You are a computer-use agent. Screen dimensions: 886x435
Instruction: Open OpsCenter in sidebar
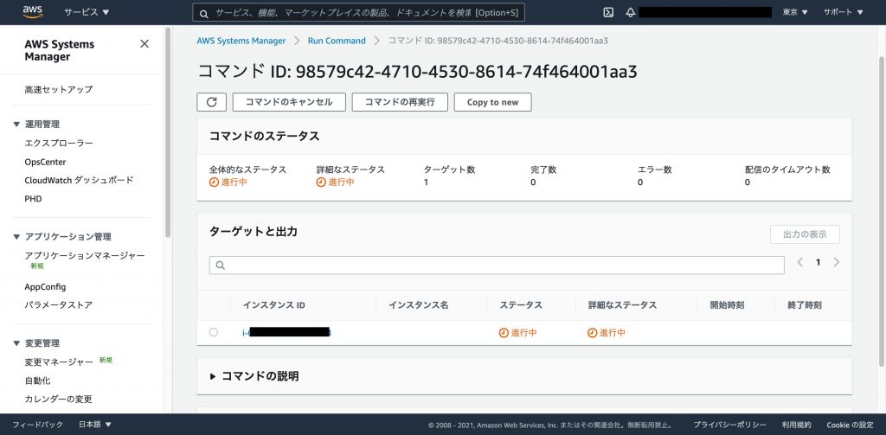(x=45, y=162)
